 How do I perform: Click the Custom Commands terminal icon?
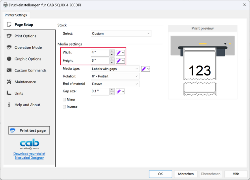click(x=9, y=70)
